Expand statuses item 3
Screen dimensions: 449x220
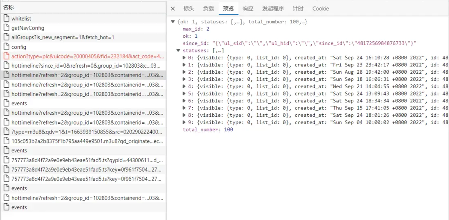pos(184,79)
